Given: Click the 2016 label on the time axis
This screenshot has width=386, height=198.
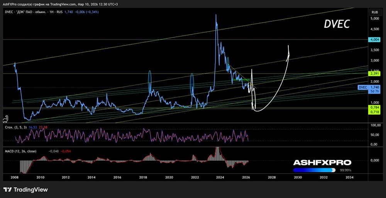Looking at the screenshot, I should pos(117,177).
